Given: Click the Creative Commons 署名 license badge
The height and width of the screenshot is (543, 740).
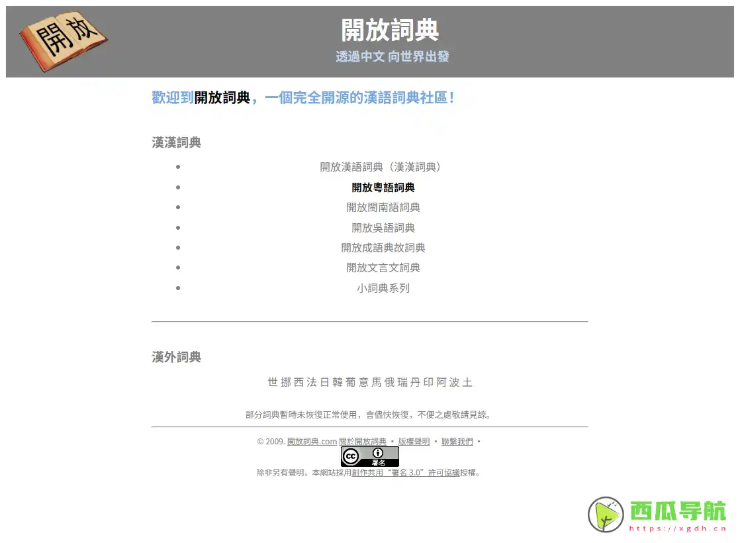Looking at the screenshot, I should [x=371, y=457].
